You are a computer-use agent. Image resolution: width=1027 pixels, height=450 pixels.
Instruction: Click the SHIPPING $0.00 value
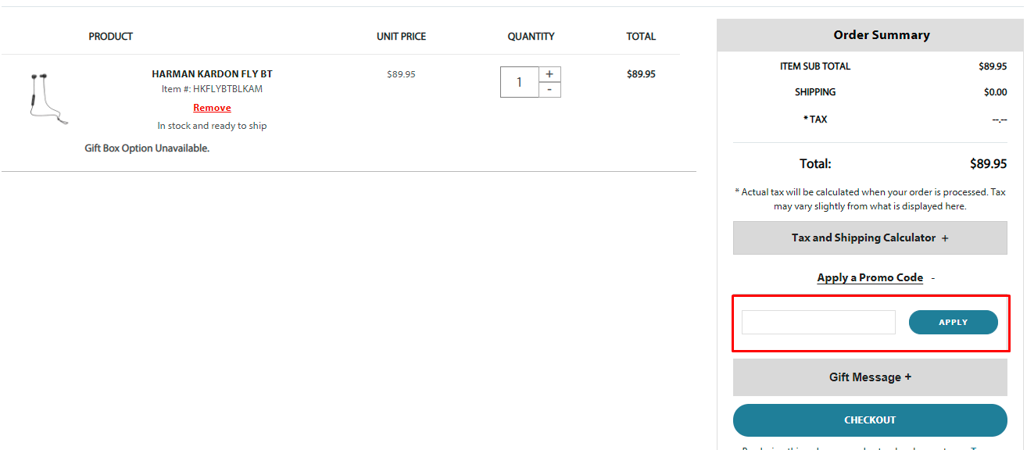point(995,92)
